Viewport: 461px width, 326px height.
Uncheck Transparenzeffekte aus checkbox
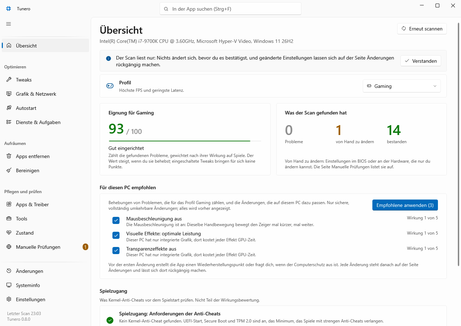(x=116, y=251)
